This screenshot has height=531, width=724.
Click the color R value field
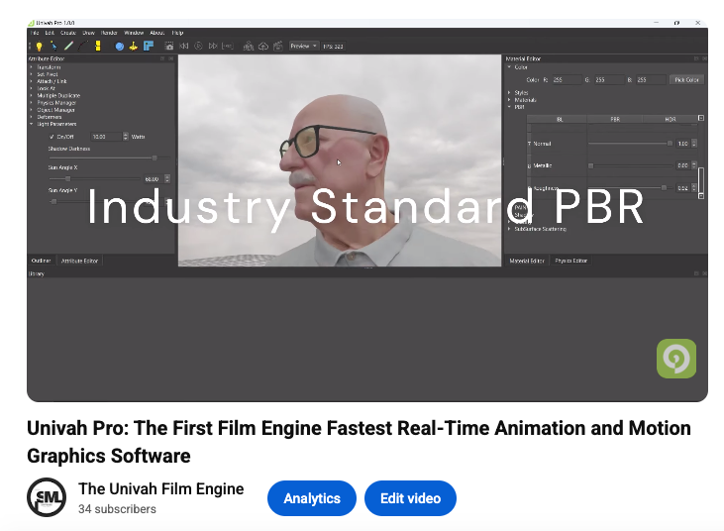coord(567,80)
